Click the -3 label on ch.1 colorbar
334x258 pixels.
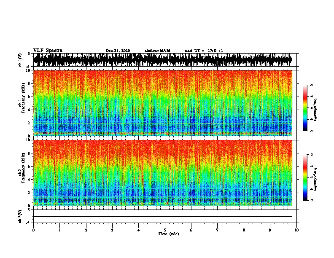pos(311,85)
